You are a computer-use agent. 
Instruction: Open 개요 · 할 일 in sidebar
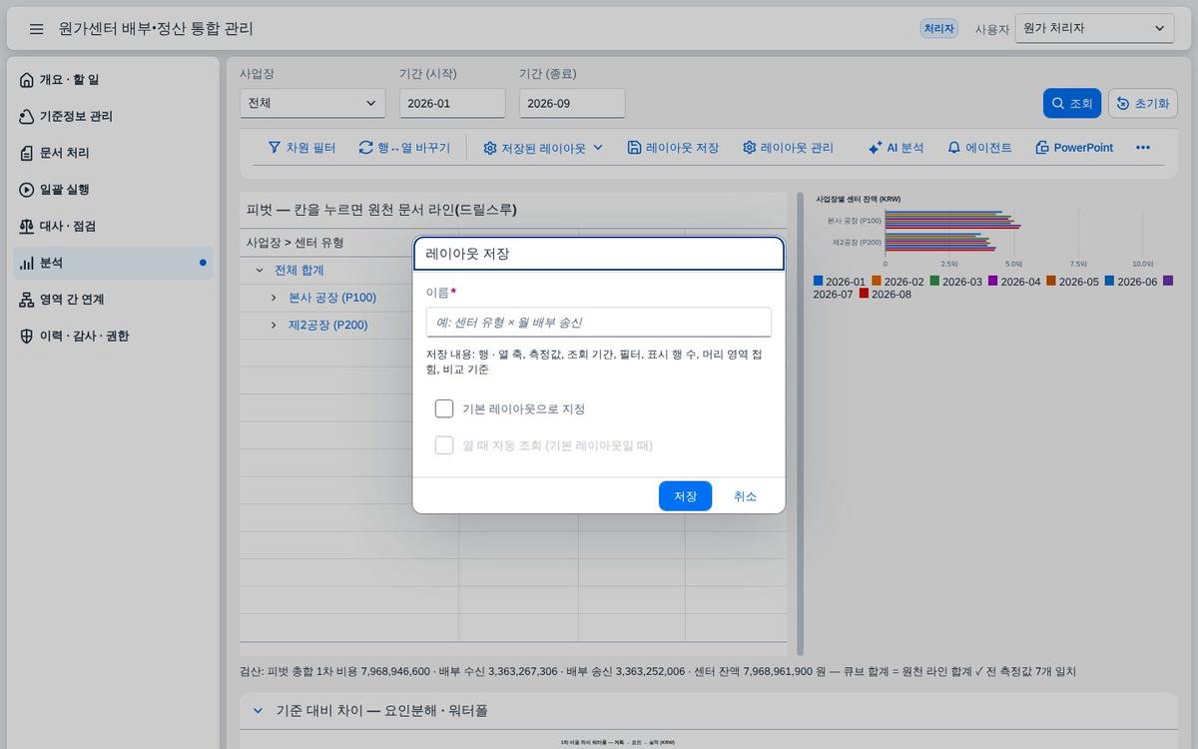click(115, 80)
